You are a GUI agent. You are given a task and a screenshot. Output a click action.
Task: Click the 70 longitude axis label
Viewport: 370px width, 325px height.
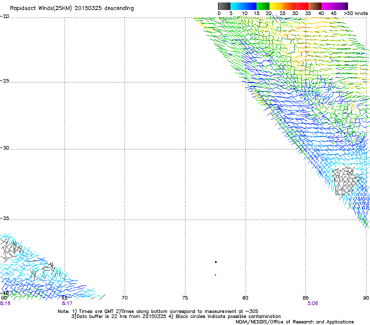(124, 298)
